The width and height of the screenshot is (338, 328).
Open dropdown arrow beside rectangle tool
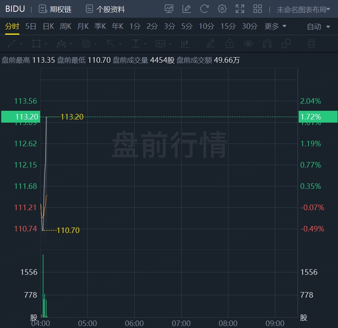(x=46, y=44)
